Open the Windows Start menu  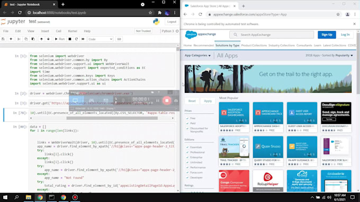coord(5,197)
